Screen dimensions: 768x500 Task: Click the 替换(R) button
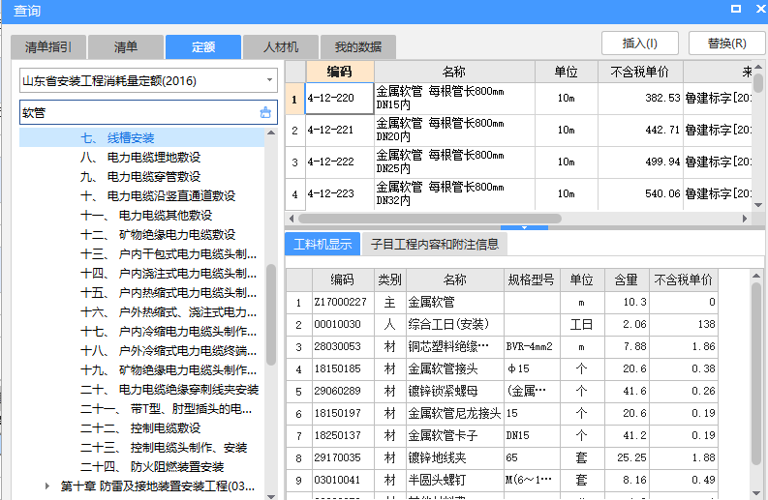click(727, 44)
